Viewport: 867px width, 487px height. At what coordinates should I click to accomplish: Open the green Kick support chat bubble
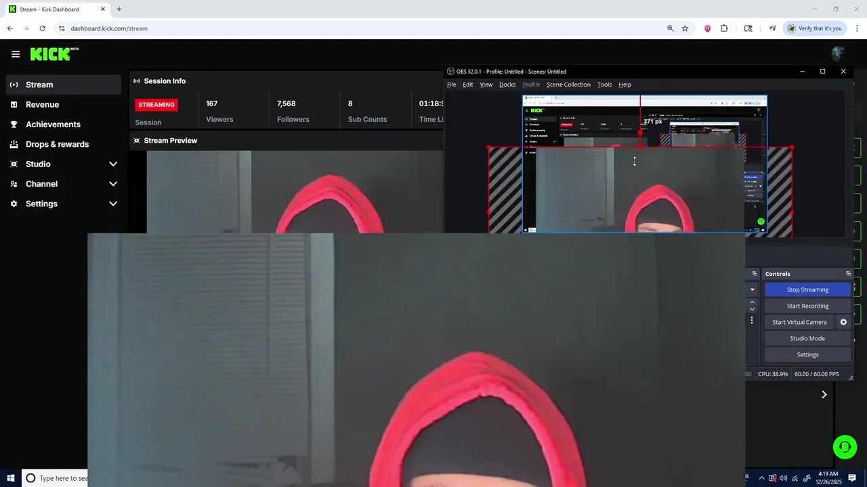[845, 447]
